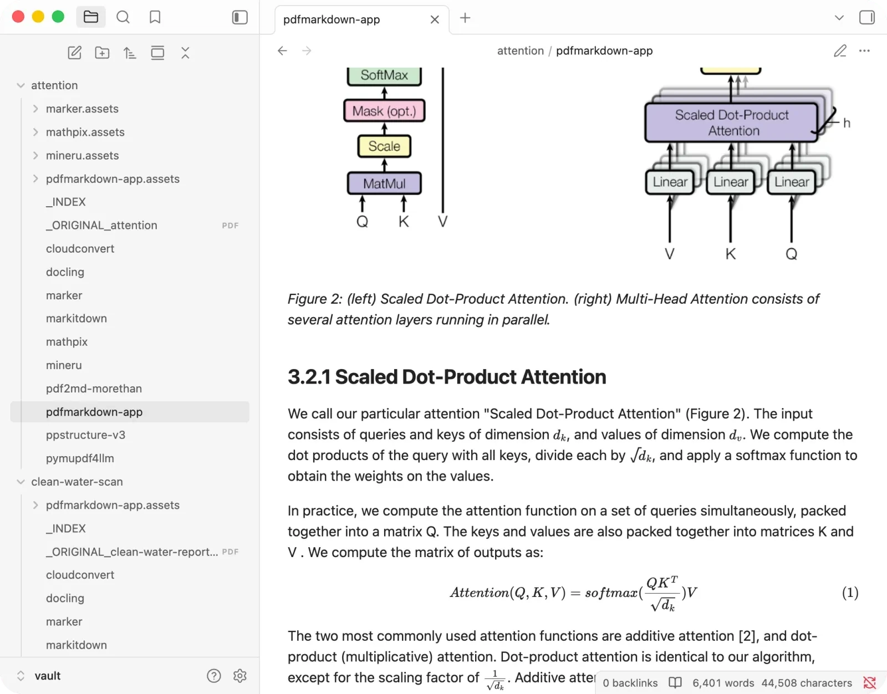The image size is (887, 694).
Task: Open help icon
Action: [x=214, y=676]
